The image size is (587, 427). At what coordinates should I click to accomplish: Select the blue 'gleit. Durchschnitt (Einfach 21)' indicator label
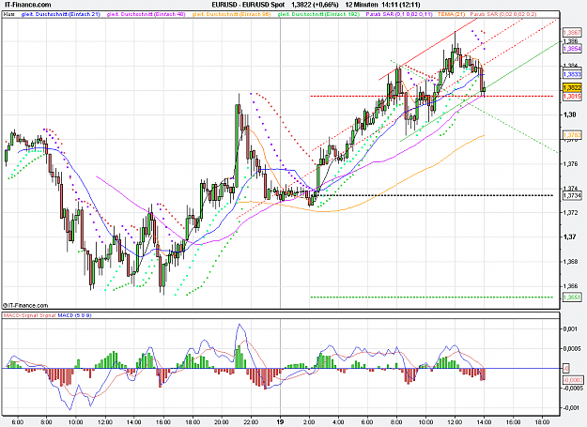pyautogui.click(x=61, y=14)
